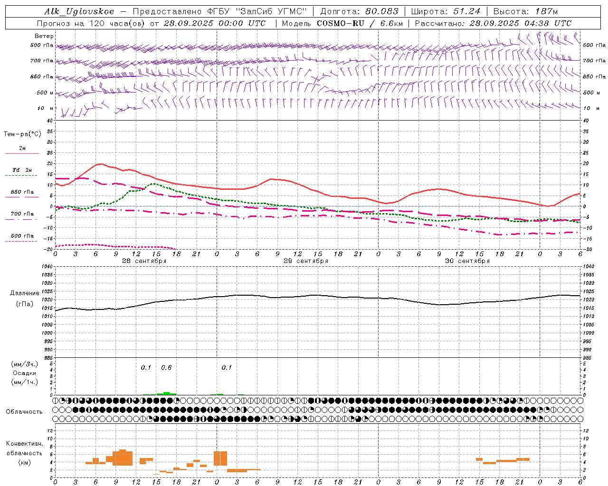Click the Прогноз на 120 часа(ов) text
The width and height of the screenshot is (608, 486).
92,23
